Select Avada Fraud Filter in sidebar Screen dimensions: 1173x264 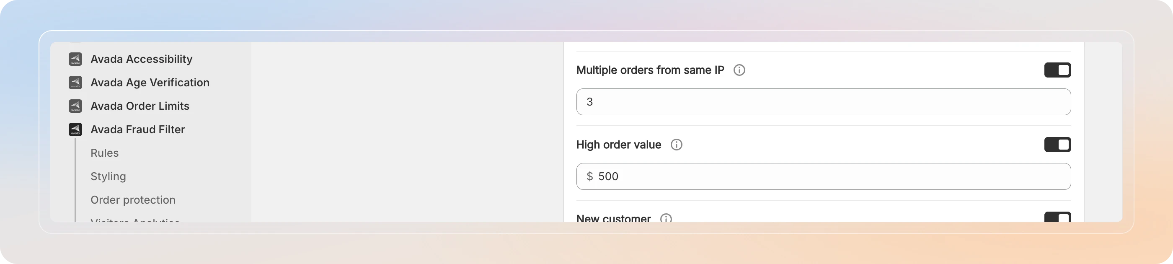point(137,130)
